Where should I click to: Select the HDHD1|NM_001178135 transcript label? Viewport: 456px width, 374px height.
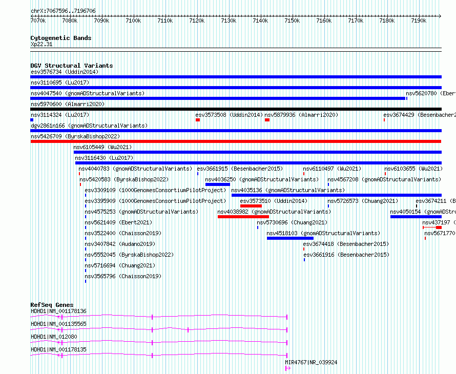[x=58, y=349]
